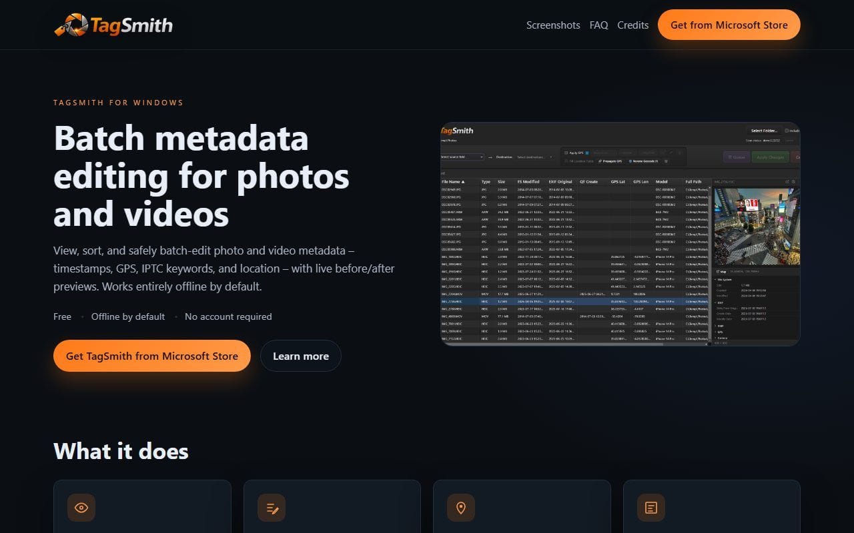Click the Map icon under the photo preview

pos(717,271)
